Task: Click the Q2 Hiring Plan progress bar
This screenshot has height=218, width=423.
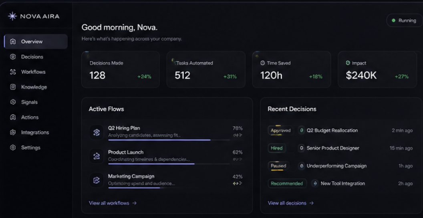Action: click(169, 140)
